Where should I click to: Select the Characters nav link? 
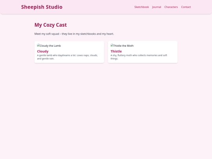(x=171, y=7)
